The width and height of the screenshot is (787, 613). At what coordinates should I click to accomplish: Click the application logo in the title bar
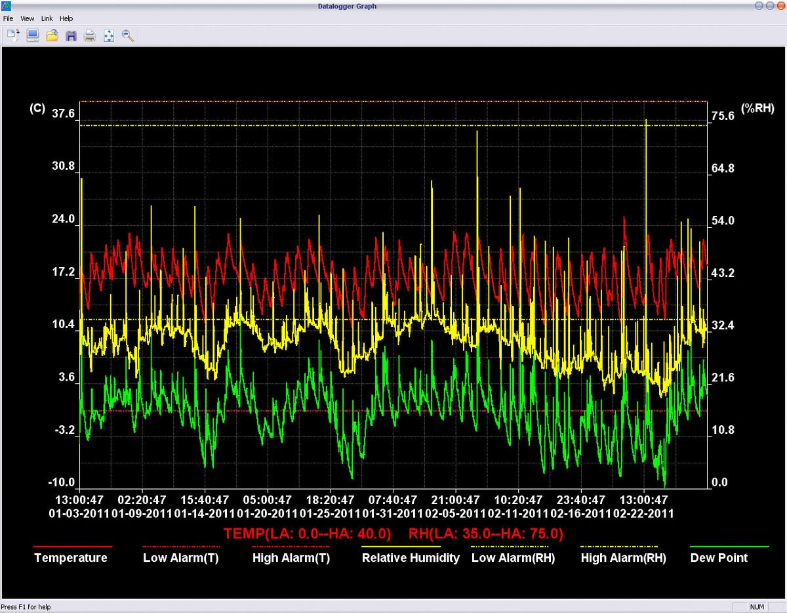(x=7, y=6)
